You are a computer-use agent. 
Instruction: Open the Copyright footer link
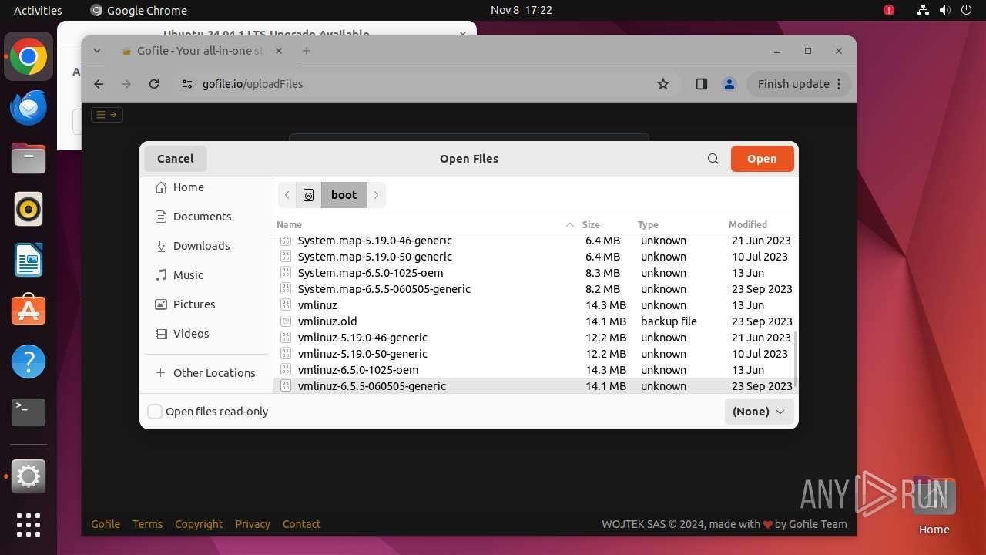pyautogui.click(x=199, y=524)
